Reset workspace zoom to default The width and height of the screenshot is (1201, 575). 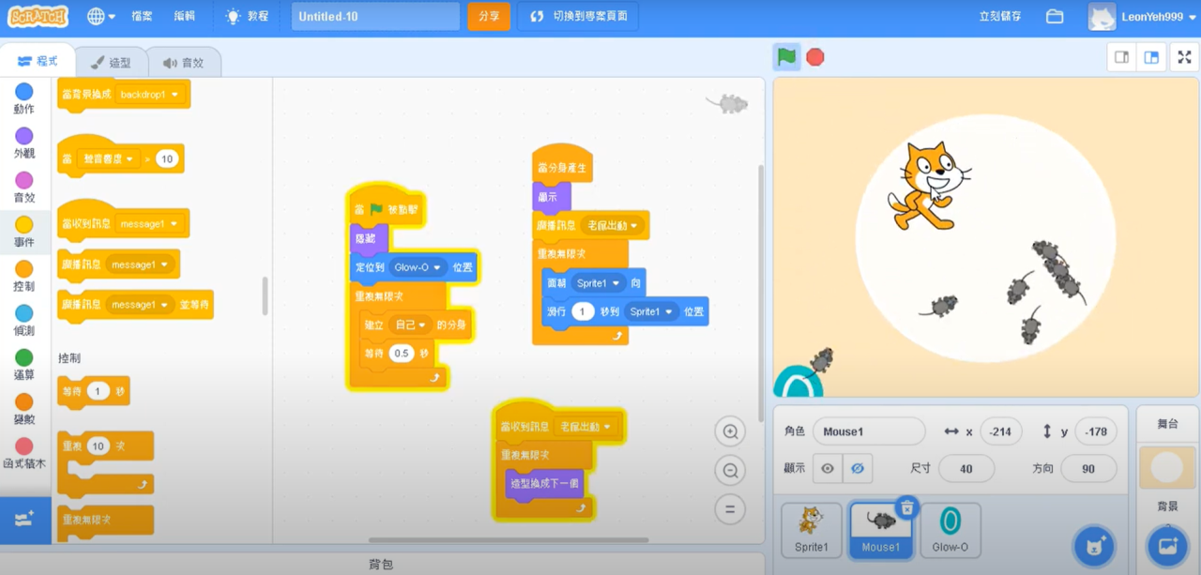[x=730, y=509]
